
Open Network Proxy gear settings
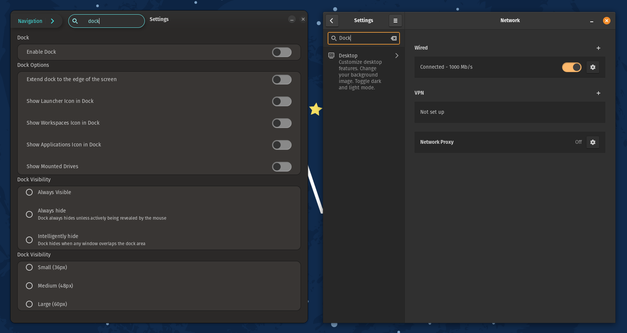(592, 142)
